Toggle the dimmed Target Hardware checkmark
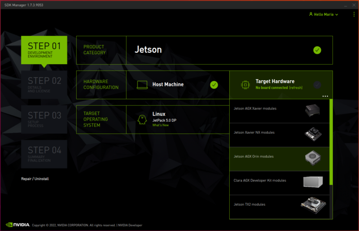 pyautogui.click(x=317, y=85)
